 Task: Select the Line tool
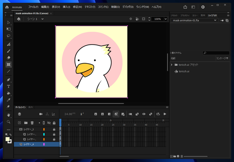coord(9,71)
